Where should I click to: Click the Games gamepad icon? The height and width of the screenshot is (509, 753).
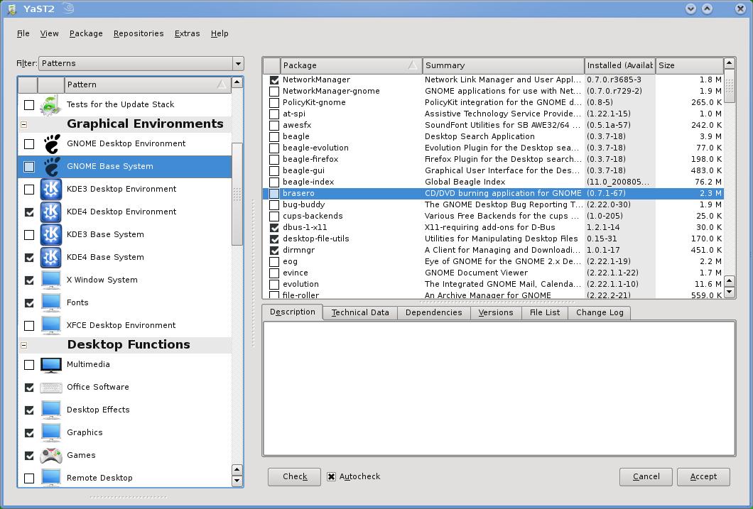[x=50, y=455]
